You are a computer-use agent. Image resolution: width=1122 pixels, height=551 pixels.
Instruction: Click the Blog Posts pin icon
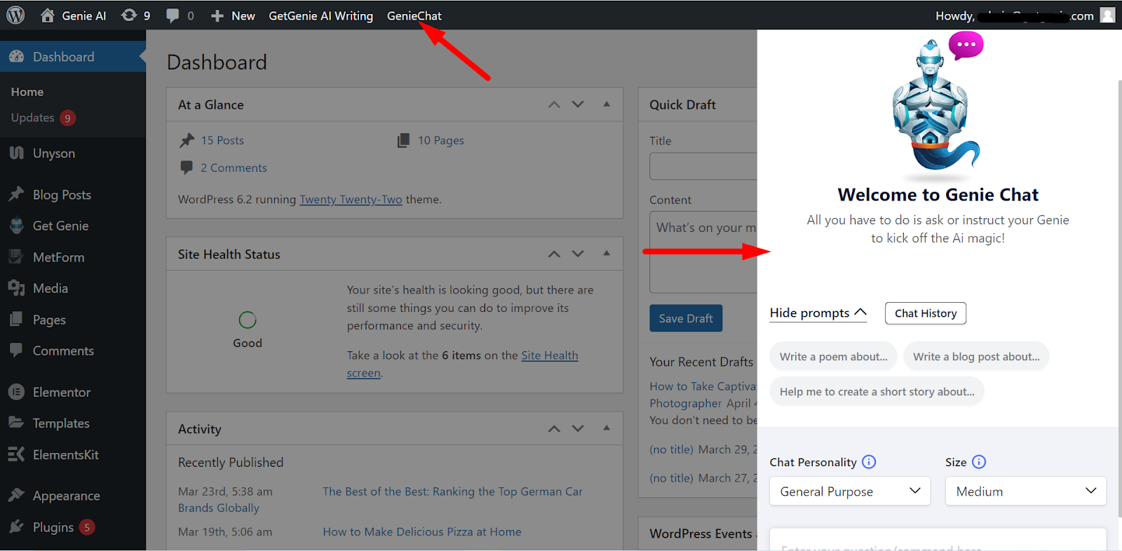tap(17, 194)
